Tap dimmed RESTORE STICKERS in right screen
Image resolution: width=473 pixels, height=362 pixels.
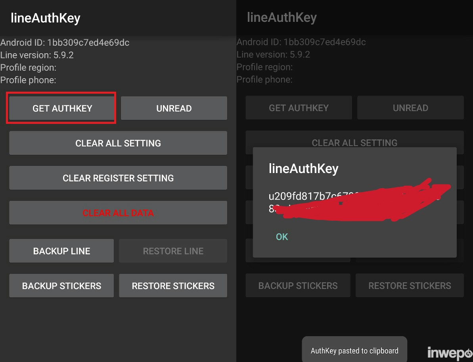[x=410, y=285]
